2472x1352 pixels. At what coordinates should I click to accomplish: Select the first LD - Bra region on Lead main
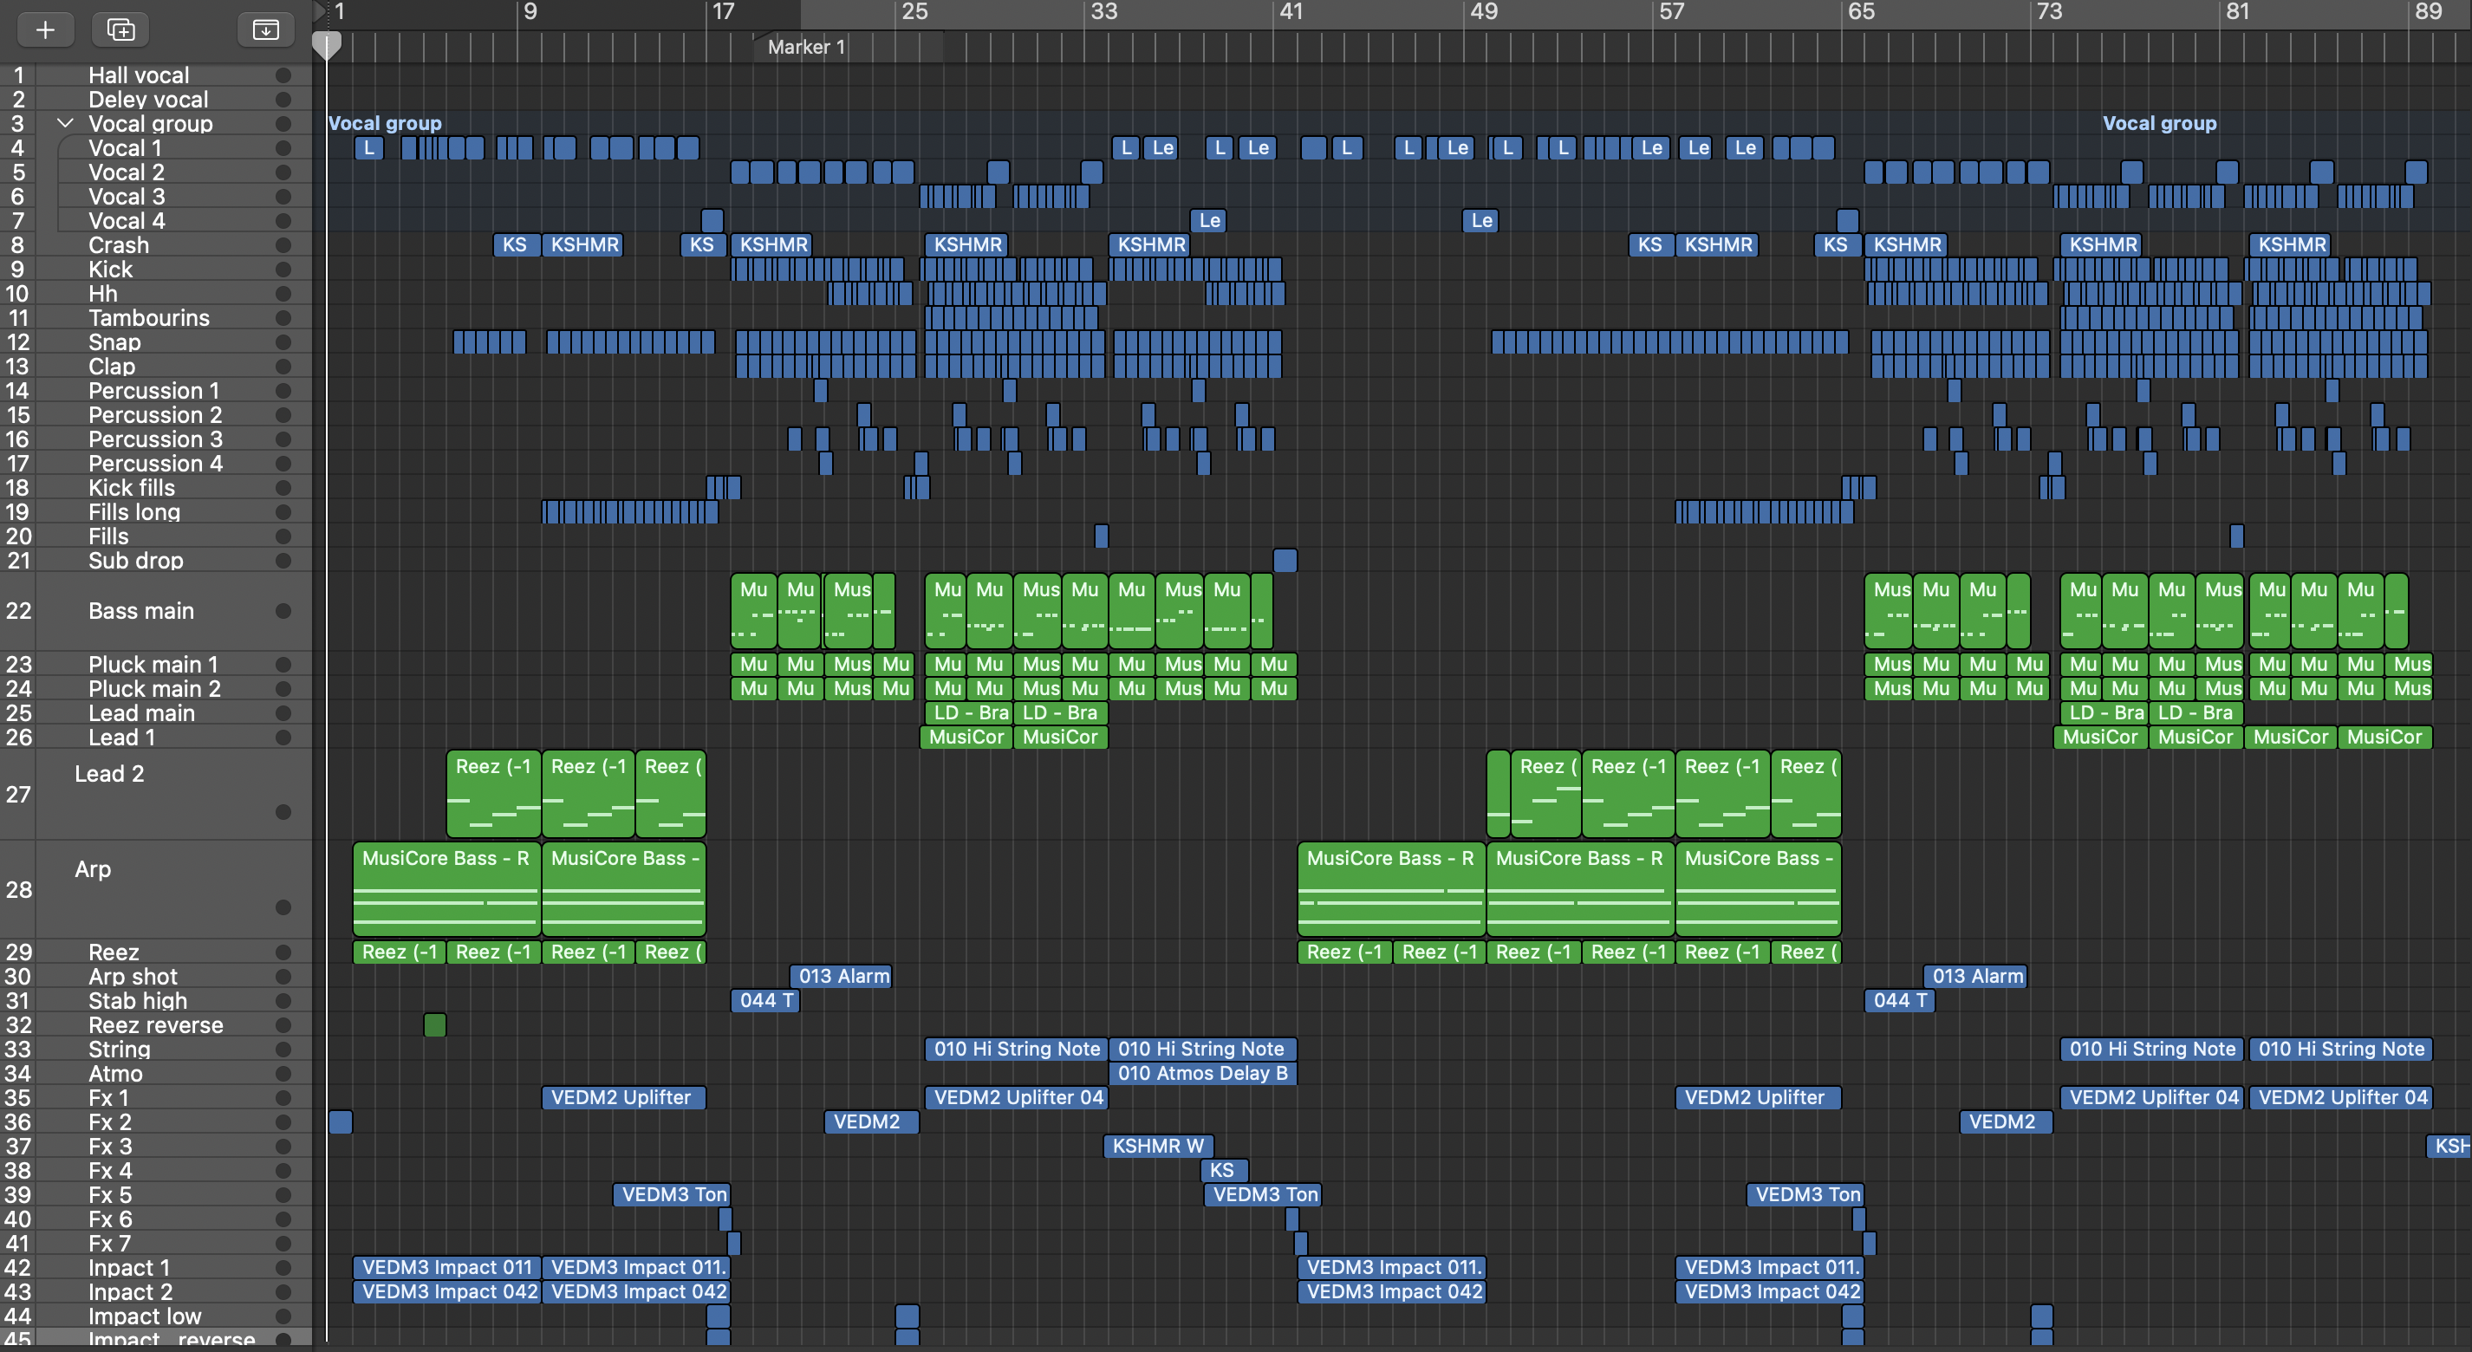coord(968,712)
